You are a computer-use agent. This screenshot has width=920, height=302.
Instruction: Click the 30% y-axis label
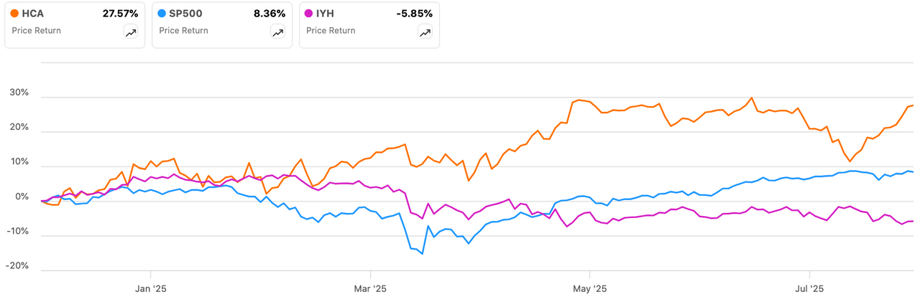pos(19,93)
